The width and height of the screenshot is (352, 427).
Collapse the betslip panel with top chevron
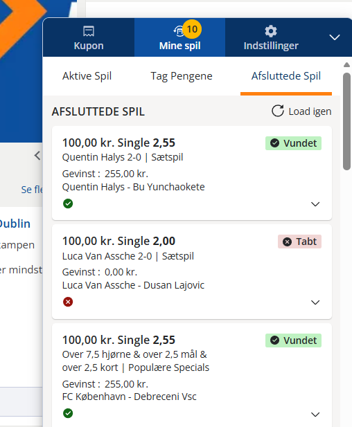point(335,37)
